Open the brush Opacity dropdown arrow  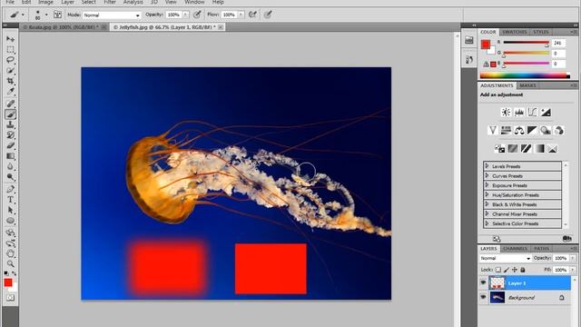point(185,15)
